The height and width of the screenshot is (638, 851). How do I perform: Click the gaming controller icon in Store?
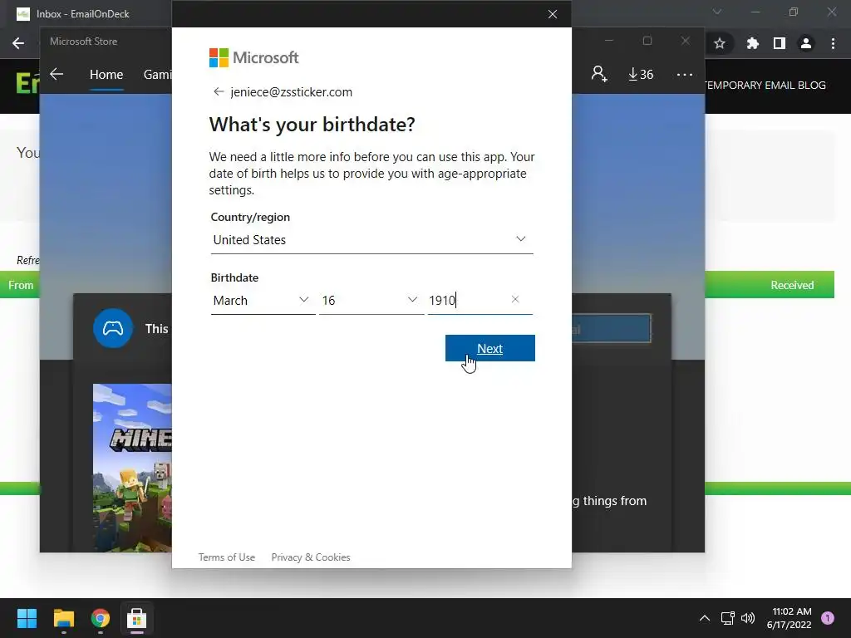tap(113, 328)
